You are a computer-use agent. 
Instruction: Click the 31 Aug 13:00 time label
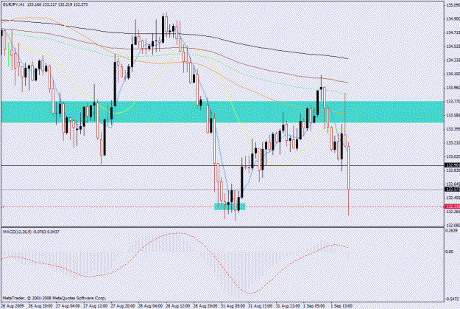click(x=261, y=306)
